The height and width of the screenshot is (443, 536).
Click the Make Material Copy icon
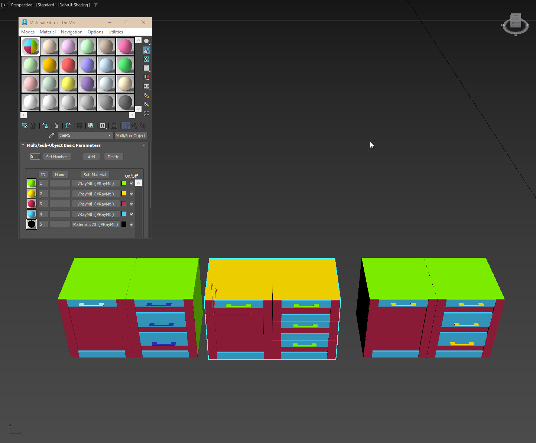coord(68,126)
